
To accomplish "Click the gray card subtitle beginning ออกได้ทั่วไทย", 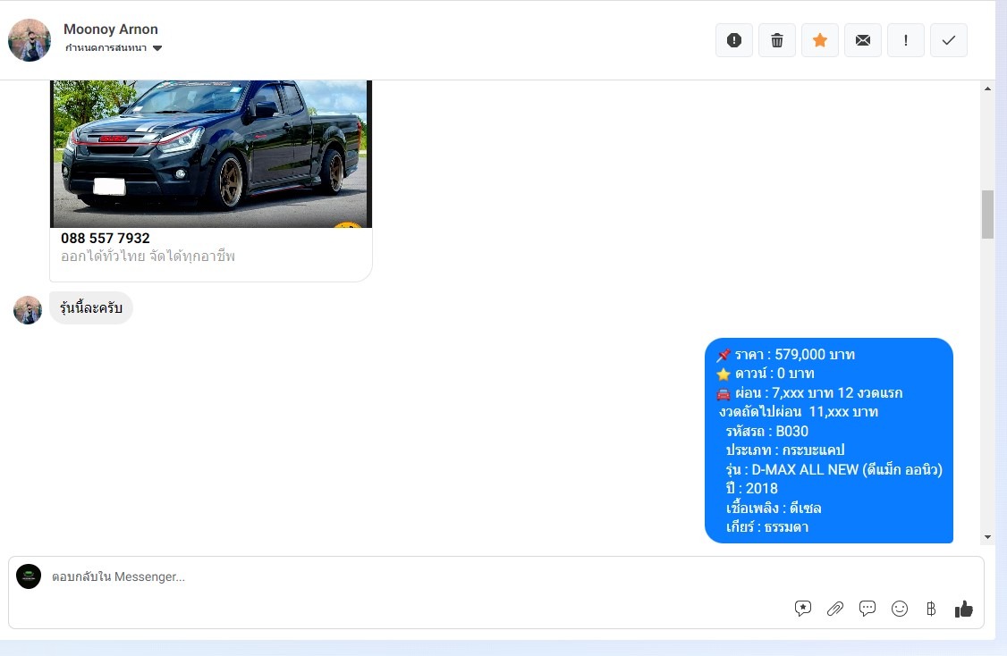I will (x=148, y=257).
